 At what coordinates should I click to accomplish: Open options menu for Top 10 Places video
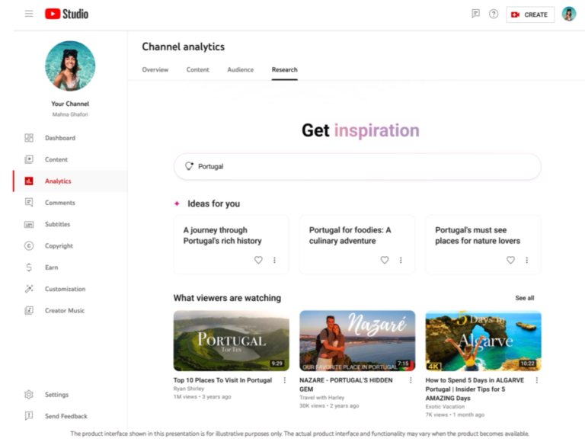(285, 380)
